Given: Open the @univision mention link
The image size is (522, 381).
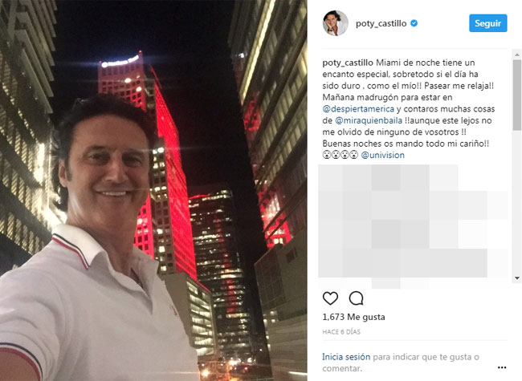Looking at the screenshot, I should pos(382,155).
